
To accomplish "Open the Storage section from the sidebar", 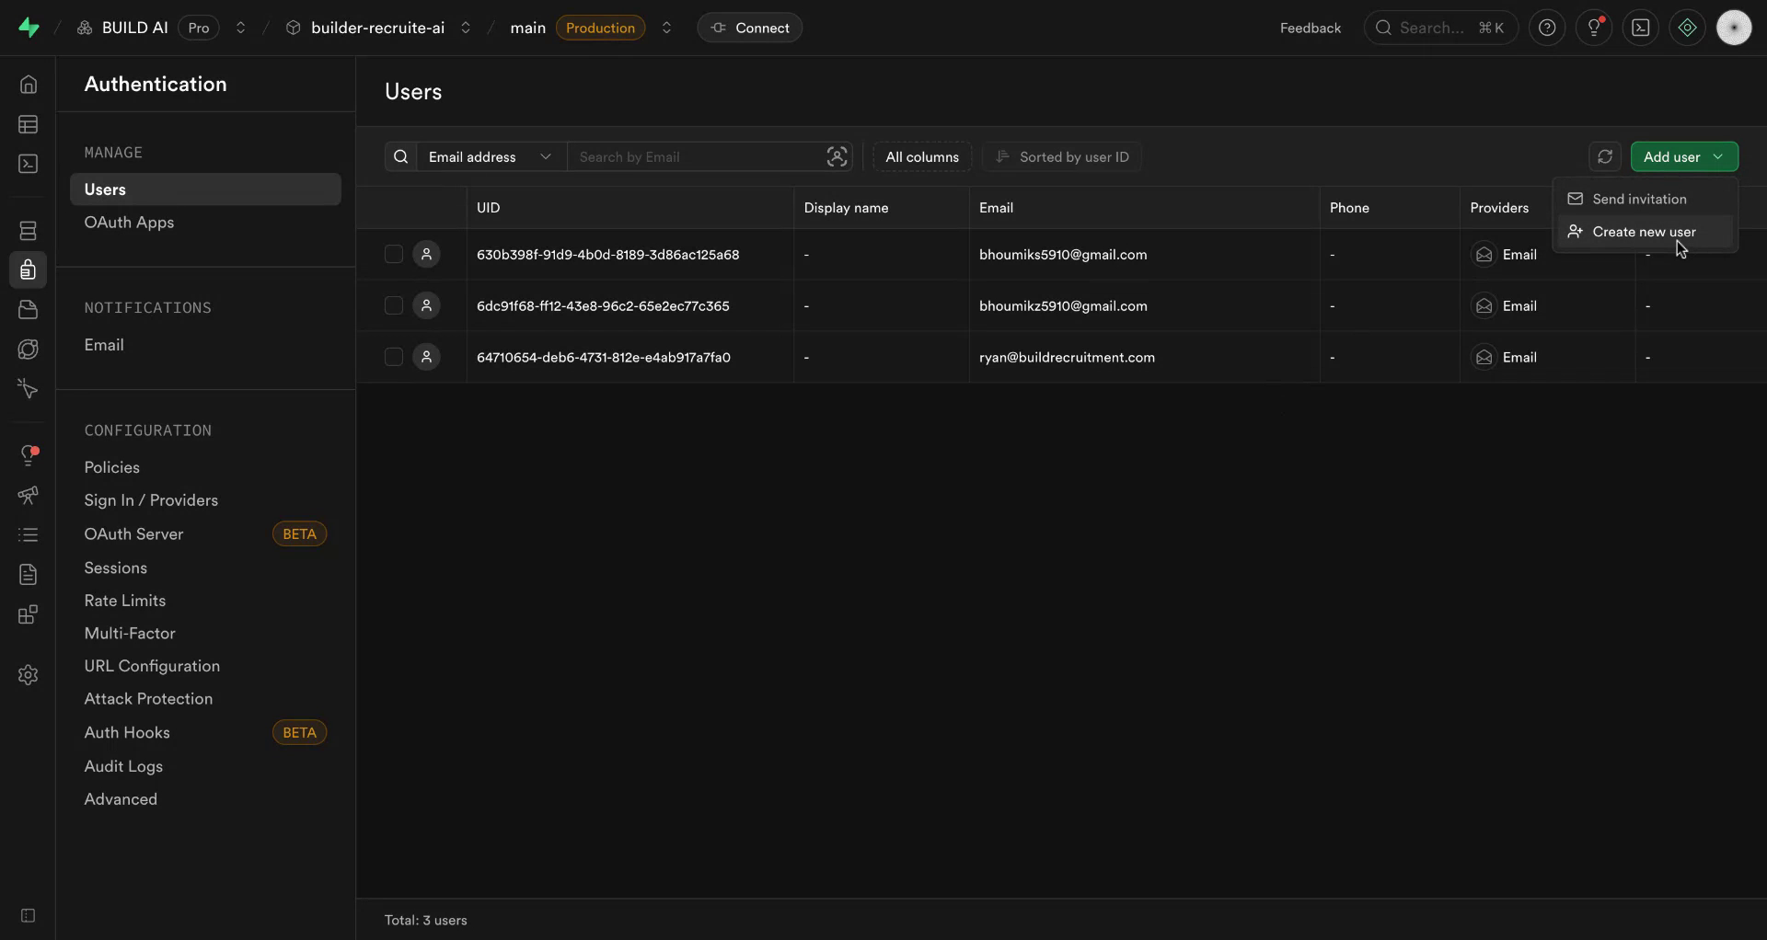I will 28,309.
